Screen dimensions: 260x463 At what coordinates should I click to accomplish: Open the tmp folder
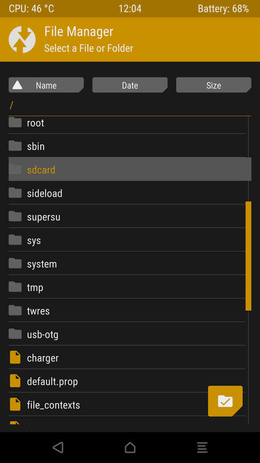[x=35, y=287]
